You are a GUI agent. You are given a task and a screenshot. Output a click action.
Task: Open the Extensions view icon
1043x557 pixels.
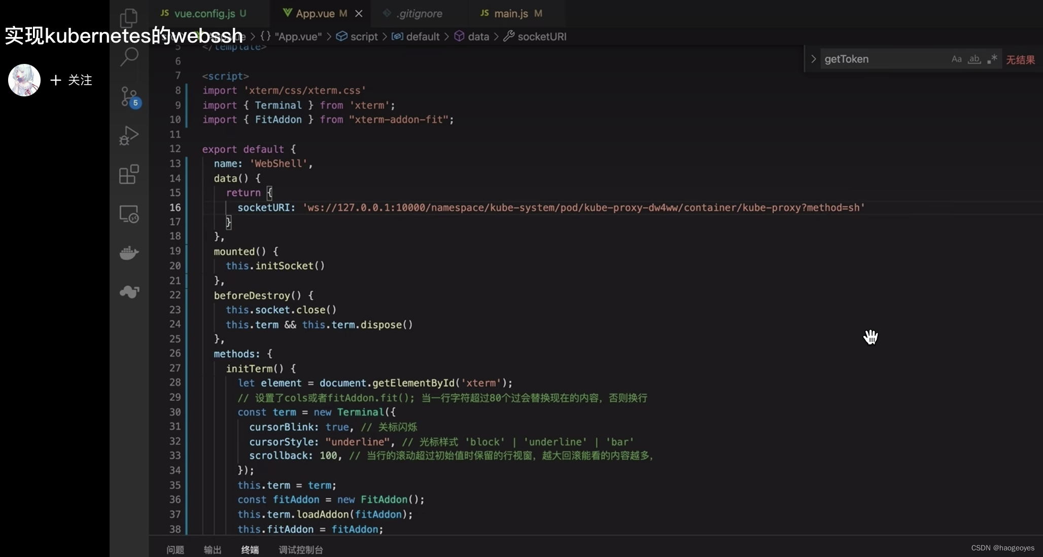129,175
